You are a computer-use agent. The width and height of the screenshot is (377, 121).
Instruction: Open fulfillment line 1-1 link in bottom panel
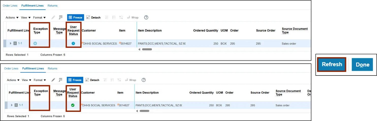tap(21, 105)
